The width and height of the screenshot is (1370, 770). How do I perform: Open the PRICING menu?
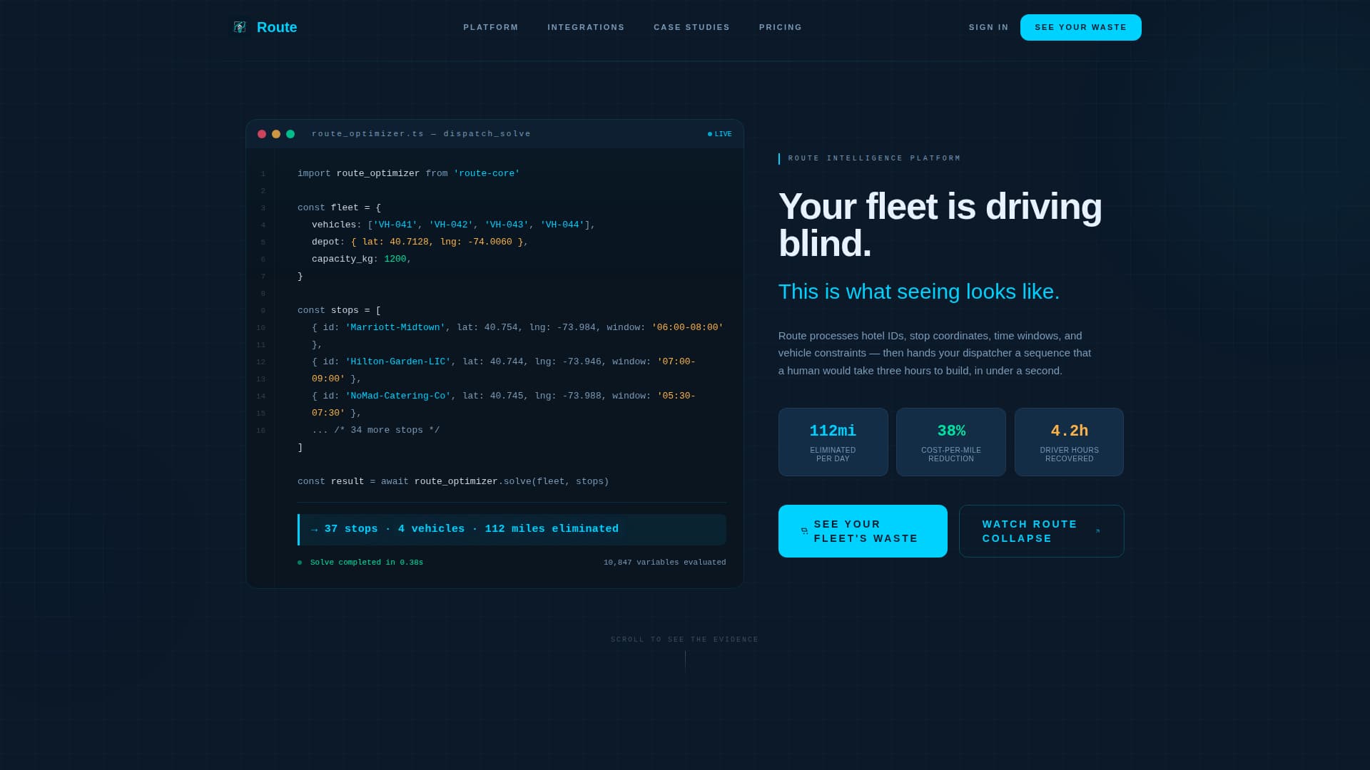tap(780, 27)
